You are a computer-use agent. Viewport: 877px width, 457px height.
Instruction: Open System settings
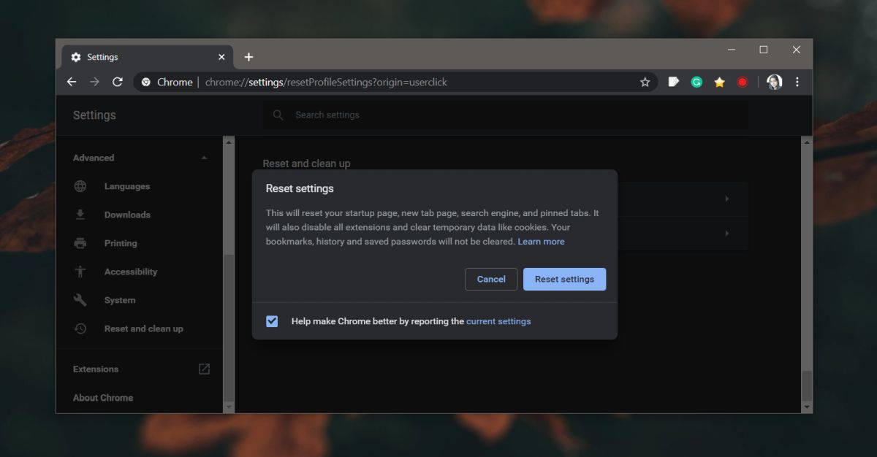coord(120,300)
